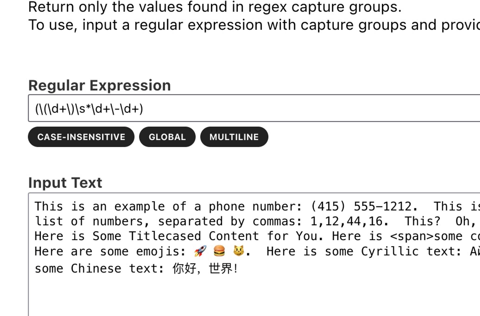Click the empty area of the Input Text box
This screenshot has width=480, height=316.
click(250, 295)
